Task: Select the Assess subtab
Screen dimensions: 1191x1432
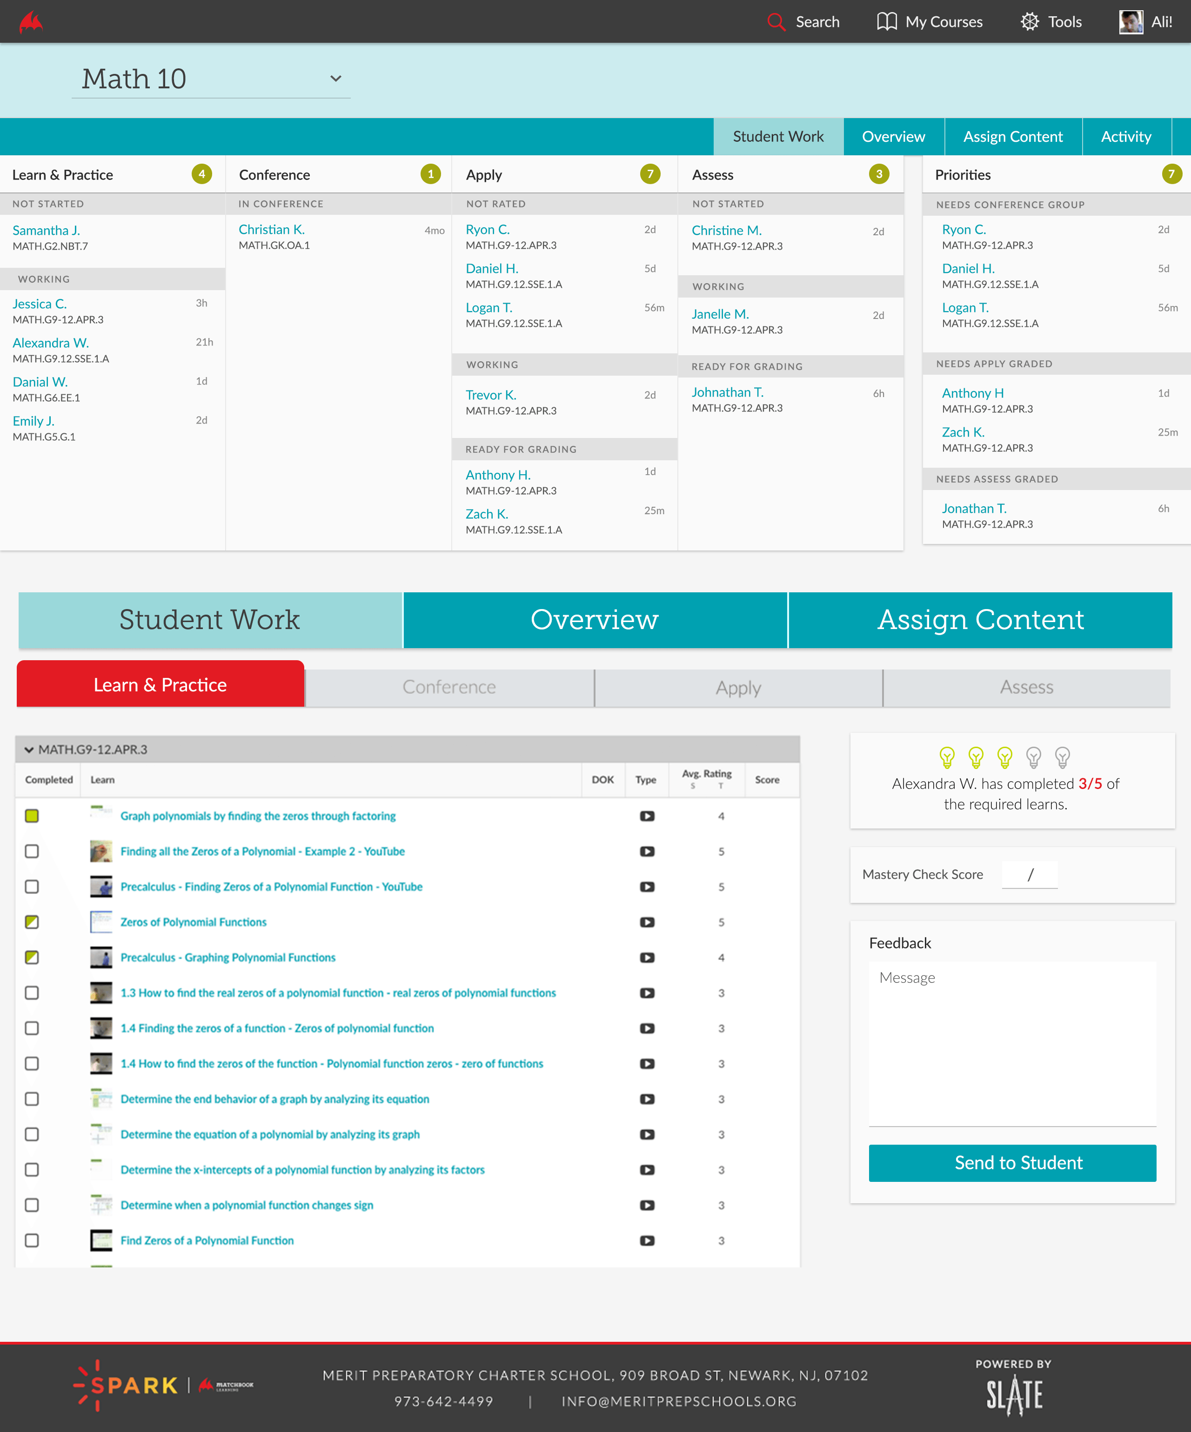Action: (1026, 687)
